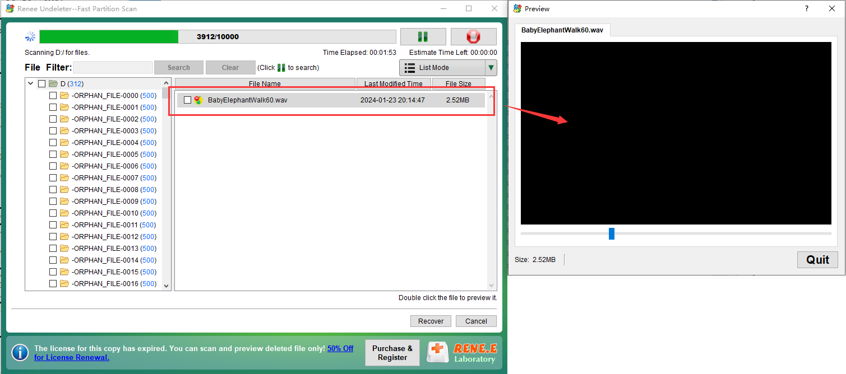Screen dimensions: 846x374
Task: Tick the BabyElephantWalk60.wav file checkbox
Action: 187,100
